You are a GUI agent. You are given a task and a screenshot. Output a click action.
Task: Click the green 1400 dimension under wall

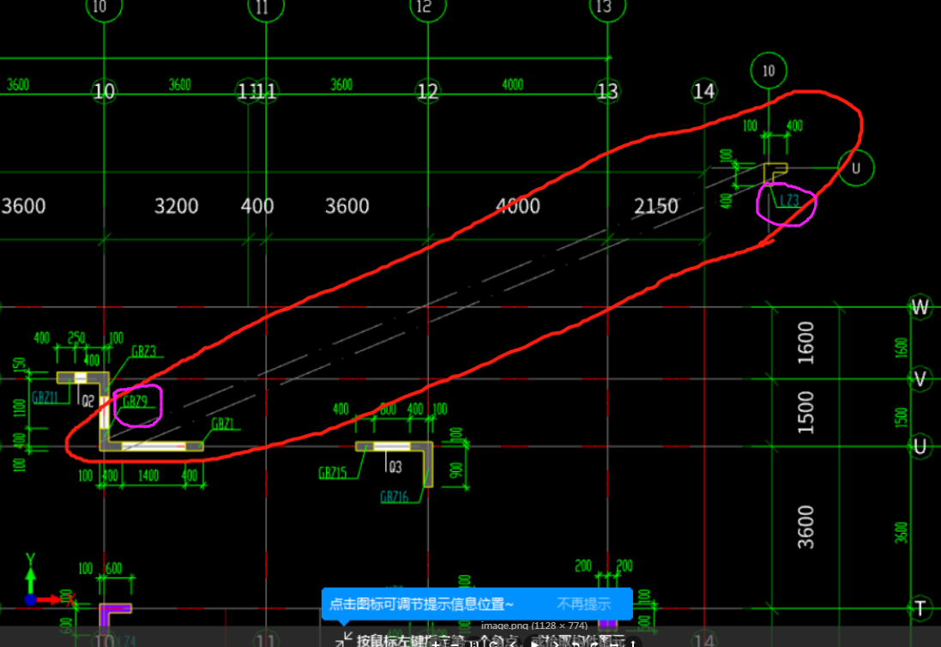[149, 476]
